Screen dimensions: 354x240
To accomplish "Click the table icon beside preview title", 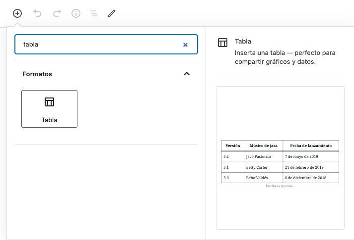I will click(223, 43).
